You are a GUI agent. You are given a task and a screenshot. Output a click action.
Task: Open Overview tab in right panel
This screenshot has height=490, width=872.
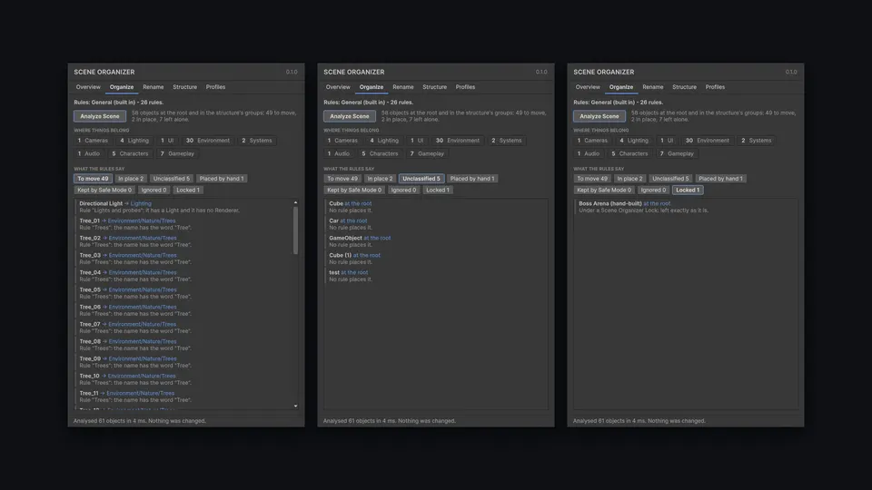(x=588, y=87)
